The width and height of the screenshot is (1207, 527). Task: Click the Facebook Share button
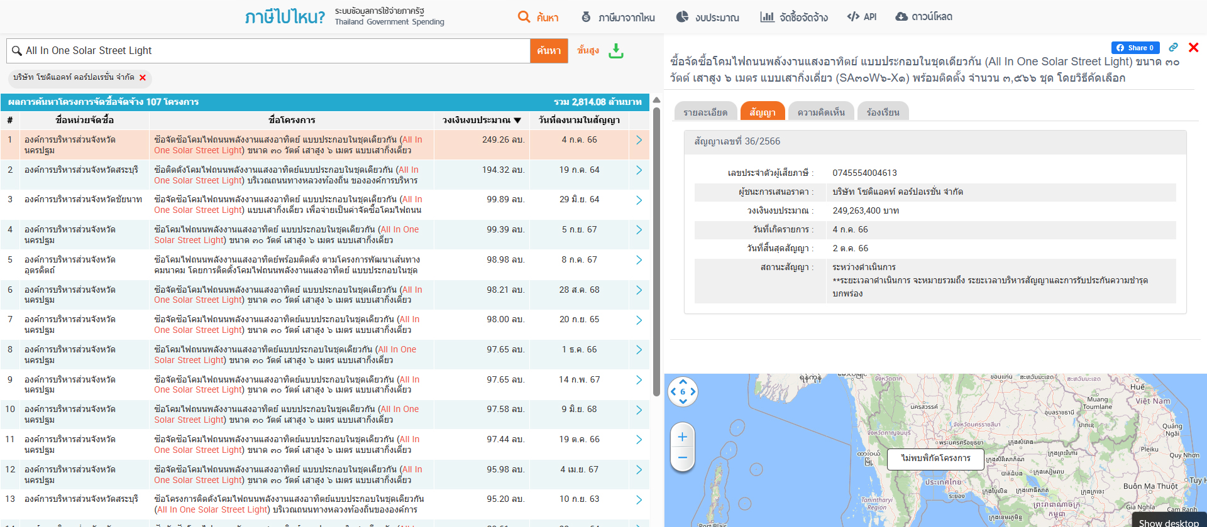(x=1135, y=48)
